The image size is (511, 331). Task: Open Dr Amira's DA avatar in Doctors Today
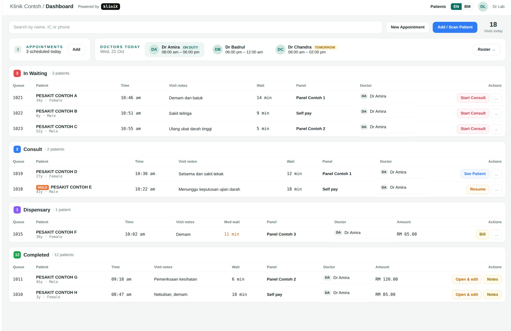point(154,49)
